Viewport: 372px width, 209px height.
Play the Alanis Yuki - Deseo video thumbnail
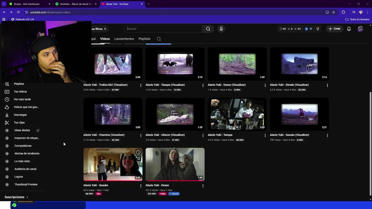click(x=175, y=164)
